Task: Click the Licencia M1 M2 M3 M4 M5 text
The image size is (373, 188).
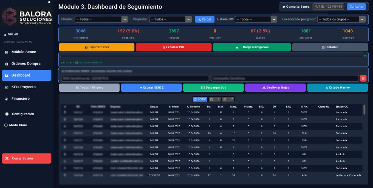Action: [x=18, y=42]
